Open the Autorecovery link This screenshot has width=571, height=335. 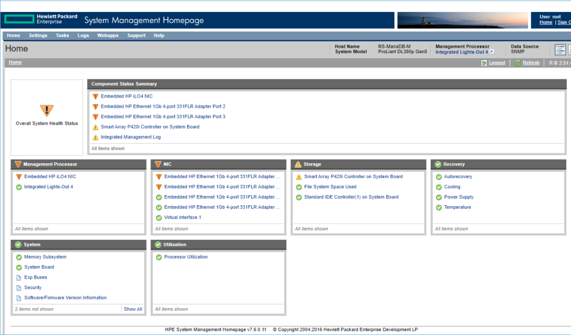coord(458,177)
